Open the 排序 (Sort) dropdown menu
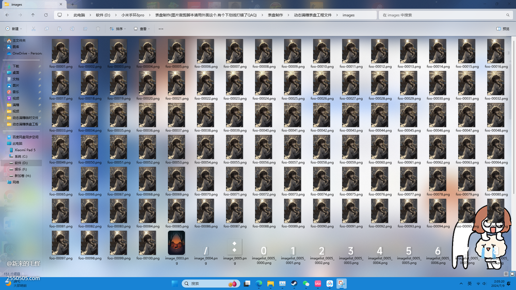The width and height of the screenshot is (516, 290). coord(118,29)
